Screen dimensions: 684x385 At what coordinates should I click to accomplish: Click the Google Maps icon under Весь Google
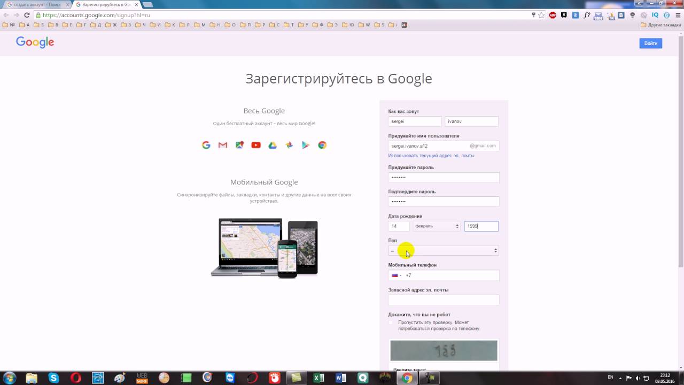pos(239,145)
